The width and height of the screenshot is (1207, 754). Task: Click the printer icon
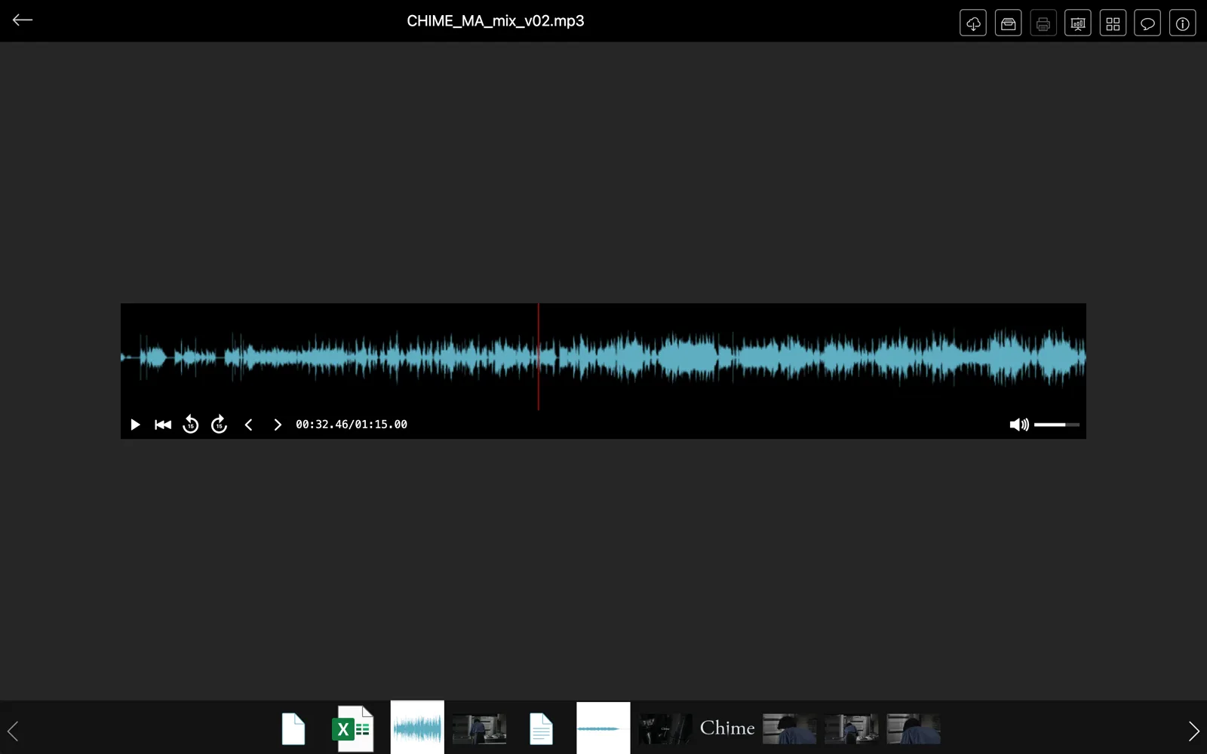click(x=1043, y=23)
